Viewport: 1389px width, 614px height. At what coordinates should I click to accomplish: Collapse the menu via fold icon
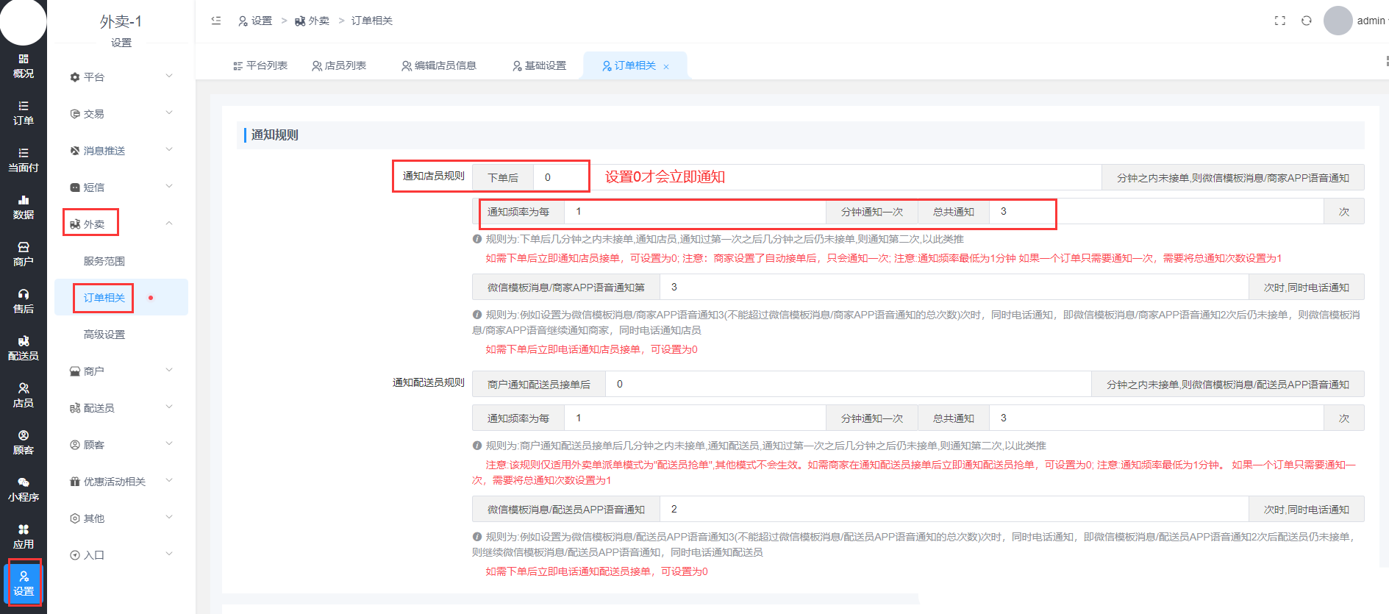click(x=216, y=21)
